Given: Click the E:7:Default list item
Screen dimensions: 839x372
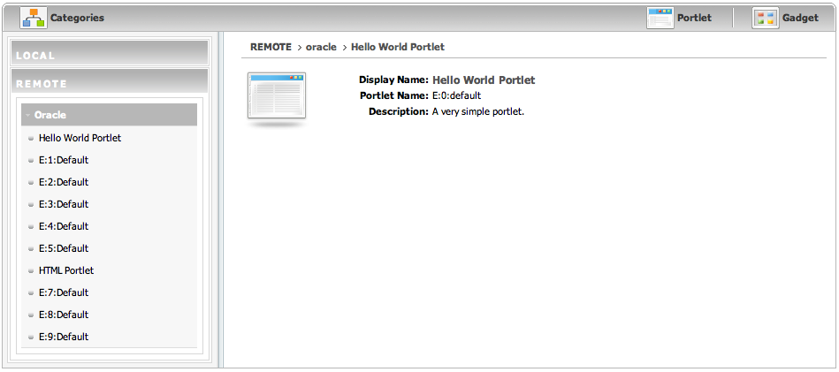Looking at the screenshot, I should tap(64, 292).
